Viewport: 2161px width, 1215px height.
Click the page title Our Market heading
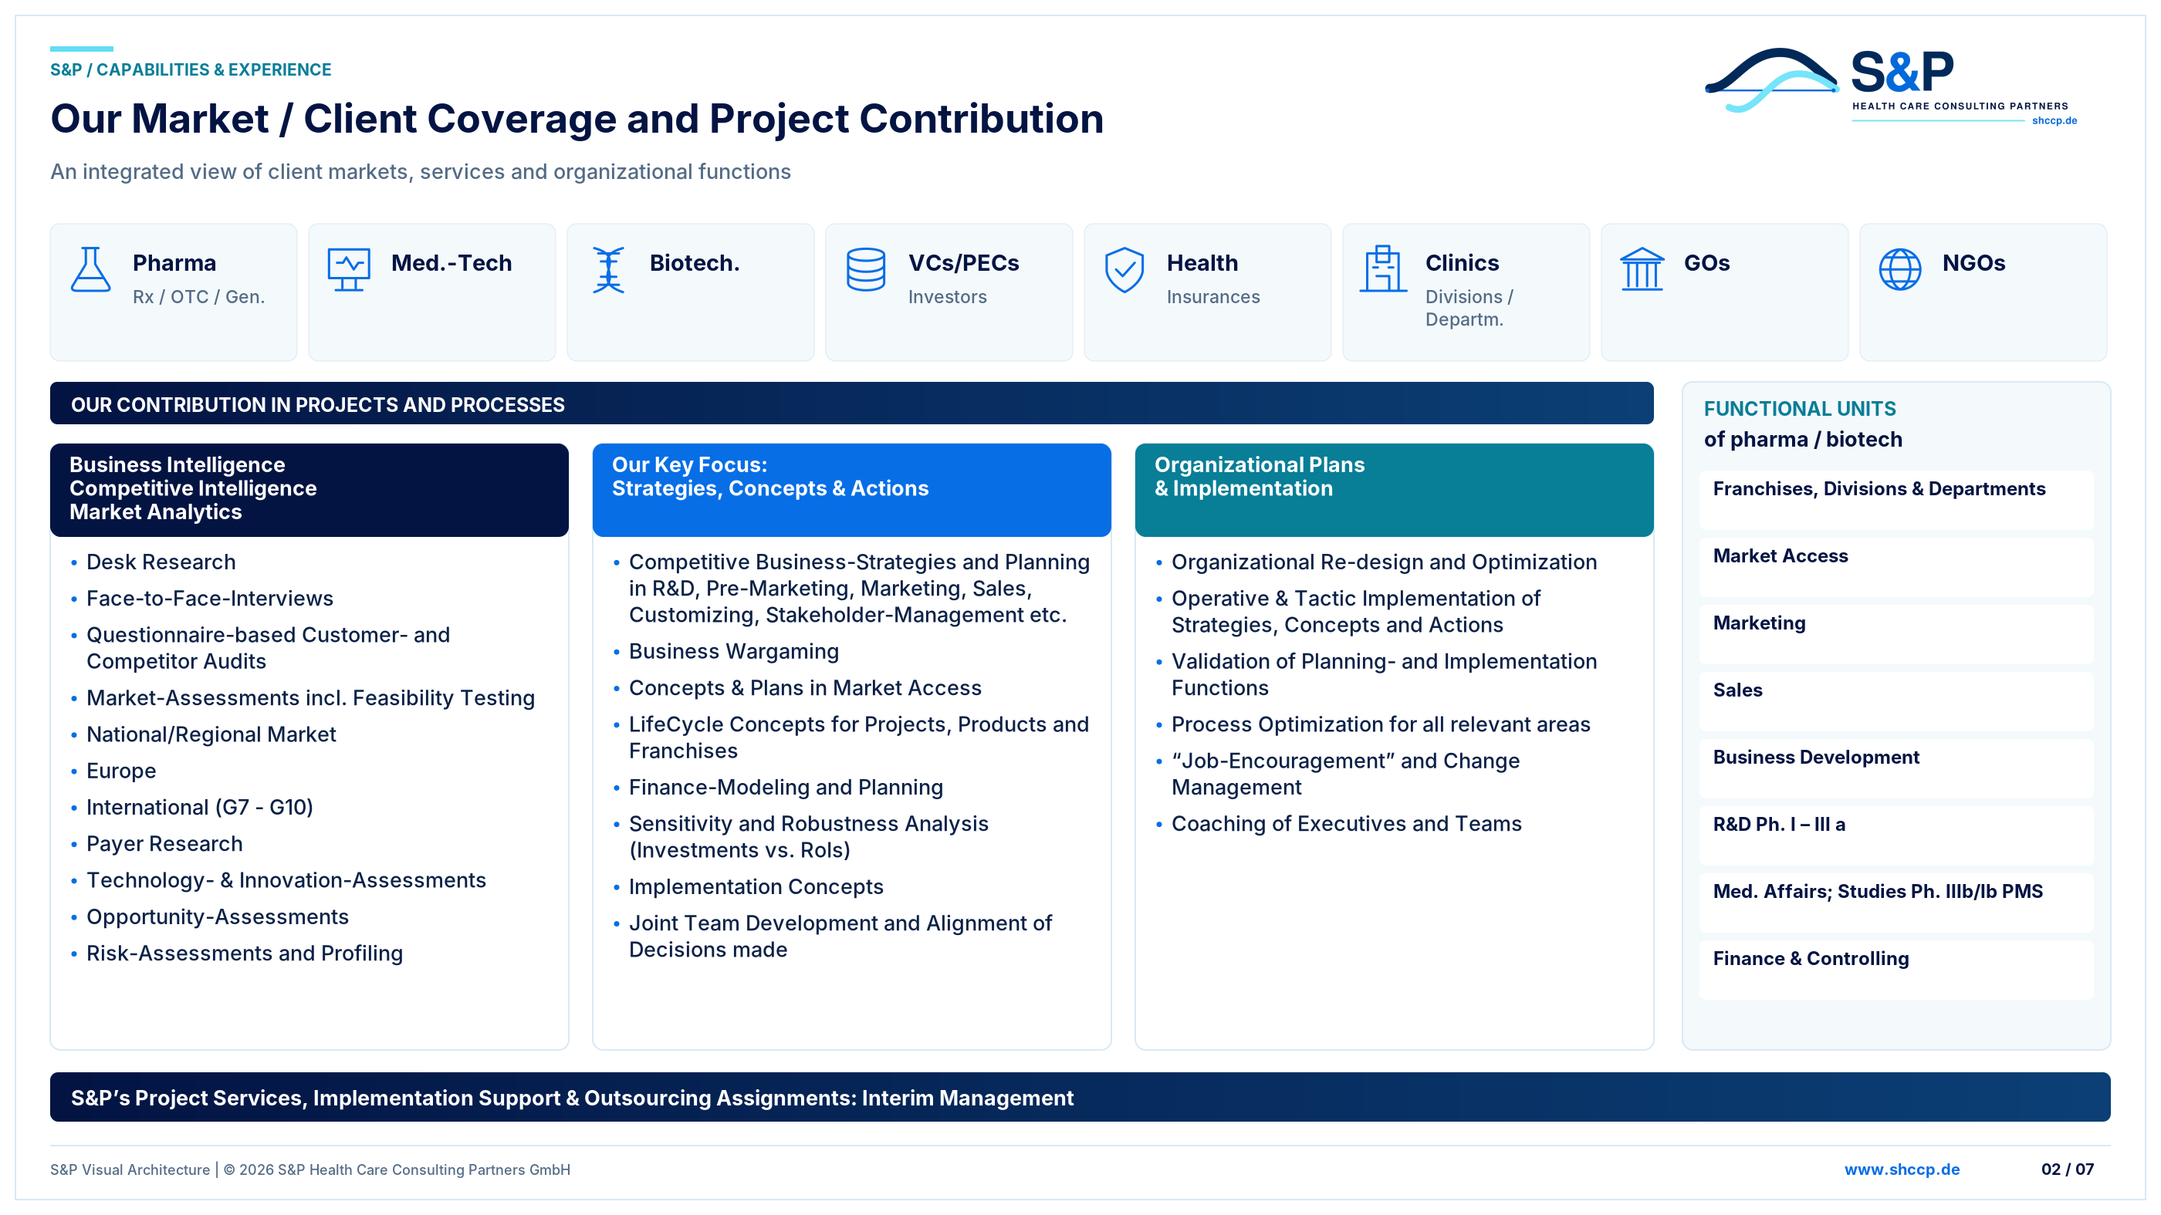pos(577,118)
